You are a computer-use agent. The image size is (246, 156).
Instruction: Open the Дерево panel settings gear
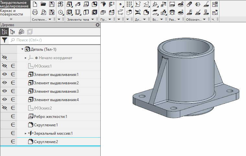click(98, 25)
